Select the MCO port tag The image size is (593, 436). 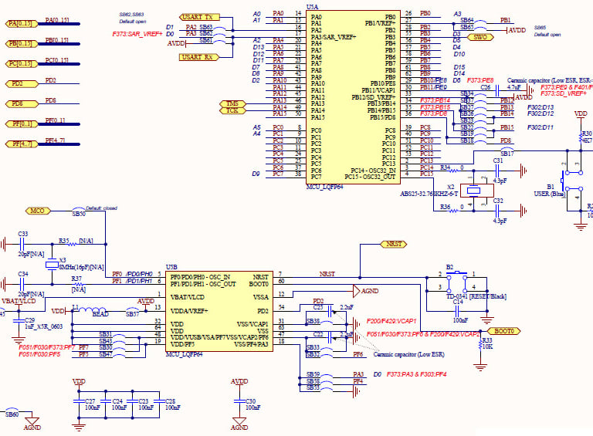click(38, 211)
